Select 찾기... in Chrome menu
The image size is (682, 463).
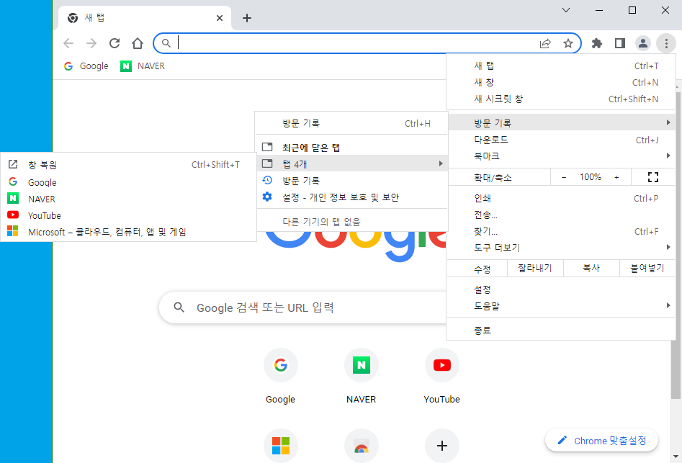(561, 231)
